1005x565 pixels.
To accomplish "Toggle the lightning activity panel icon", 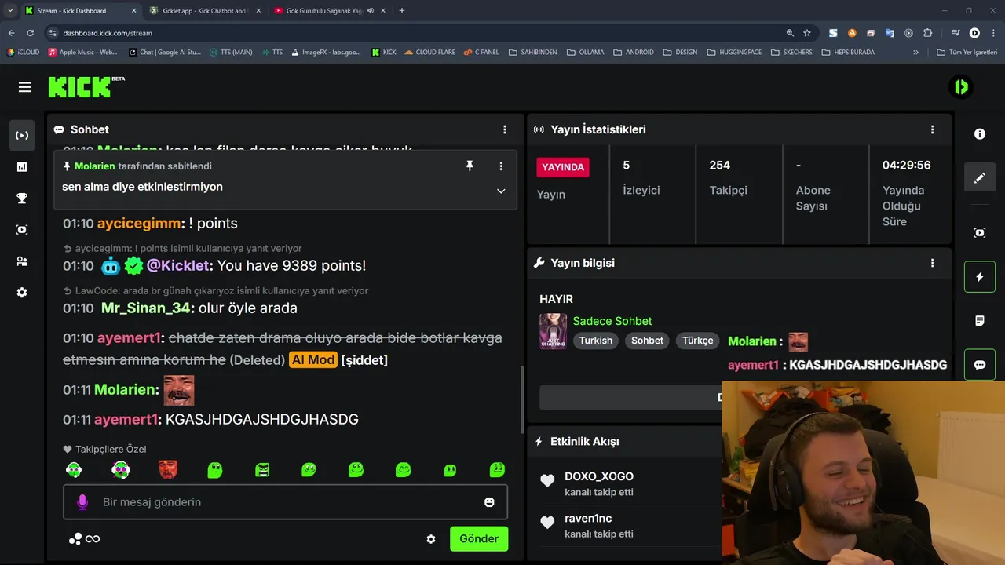I will pos(980,277).
